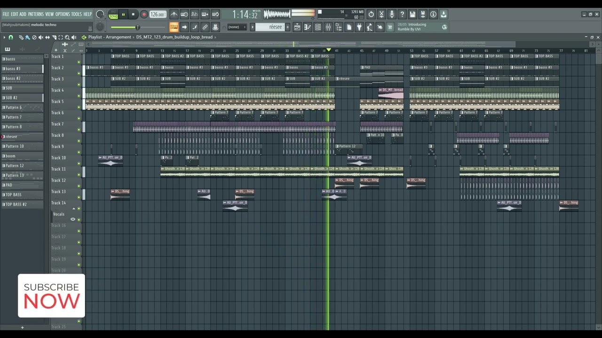Open the PATTERNS menu
The height and width of the screenshot is (338, 602).
[x=36, y=14]
